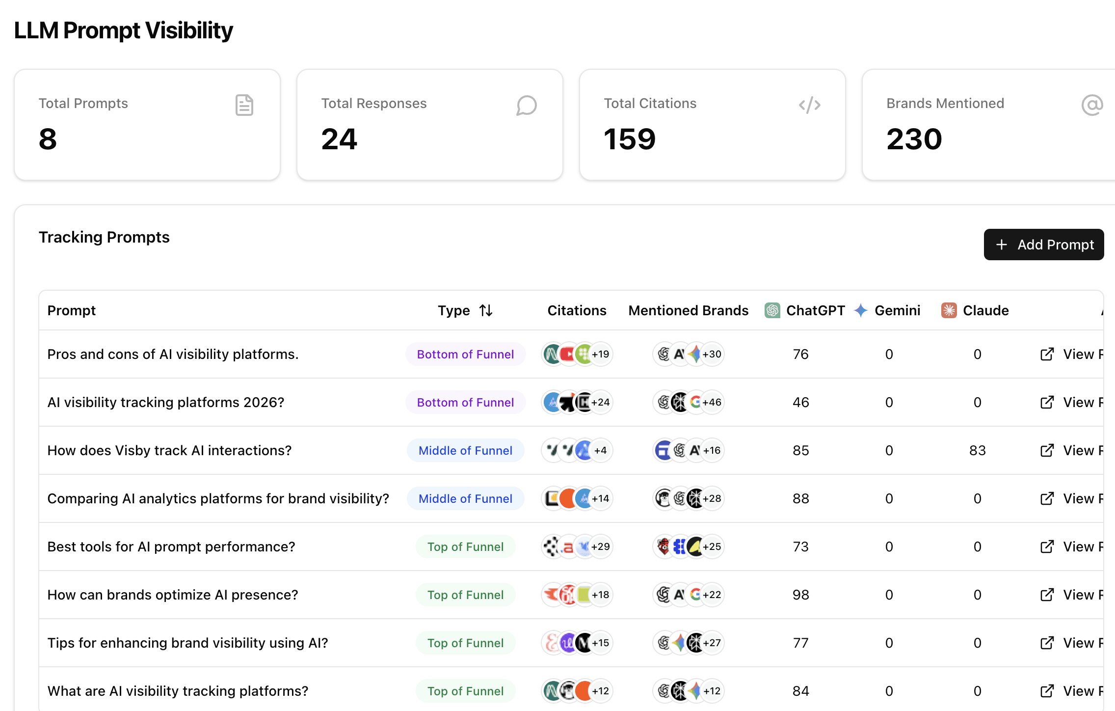Click the ChatGPT logo in table header

pos(772,310)
